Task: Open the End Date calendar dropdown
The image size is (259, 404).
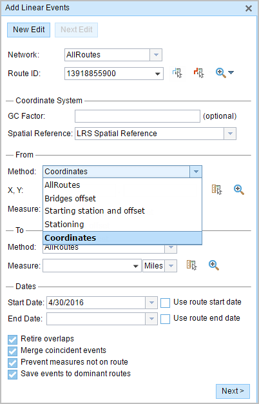Action: click(151, 319)
